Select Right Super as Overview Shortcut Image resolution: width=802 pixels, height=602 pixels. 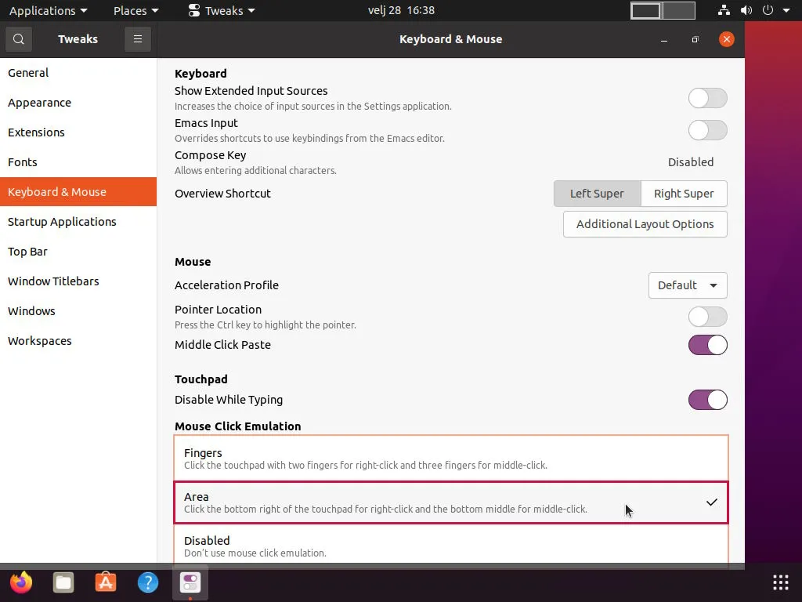[x=684, y=194]
